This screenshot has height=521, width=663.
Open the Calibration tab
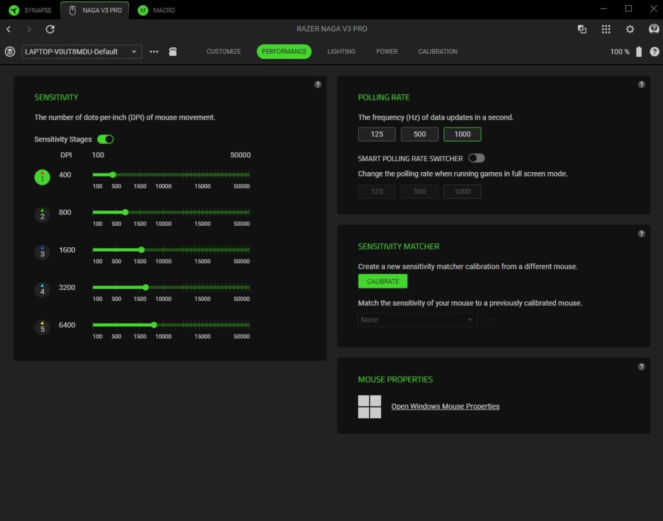point(438,52)
